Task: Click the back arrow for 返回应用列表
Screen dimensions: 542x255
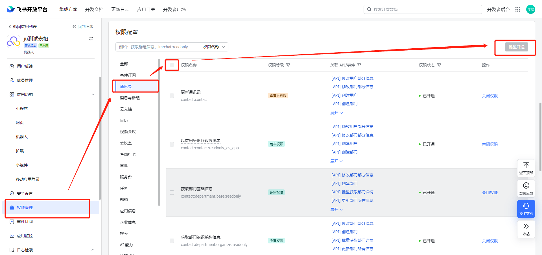Action: pos(10,27)
